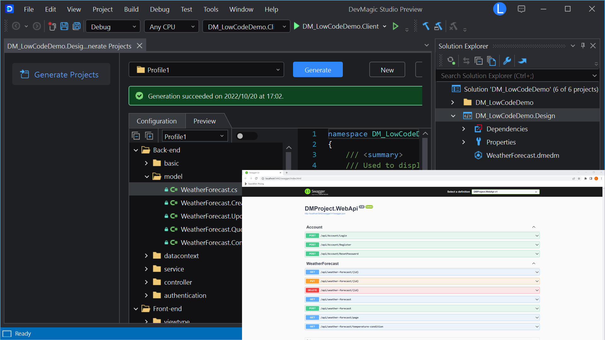Click the Generate button
The width and height of the screenshot is (605, 340).
318,70
